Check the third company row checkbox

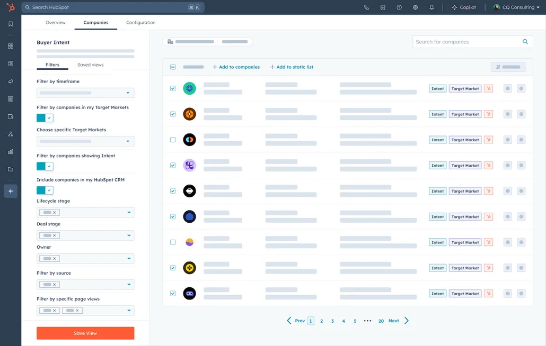(173, 140)
